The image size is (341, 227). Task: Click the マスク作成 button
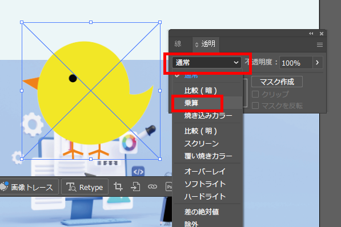[x=277, y=82]
